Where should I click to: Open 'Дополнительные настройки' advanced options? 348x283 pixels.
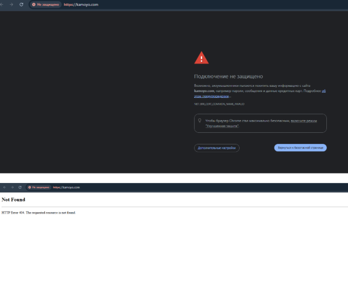coord(217,148)
